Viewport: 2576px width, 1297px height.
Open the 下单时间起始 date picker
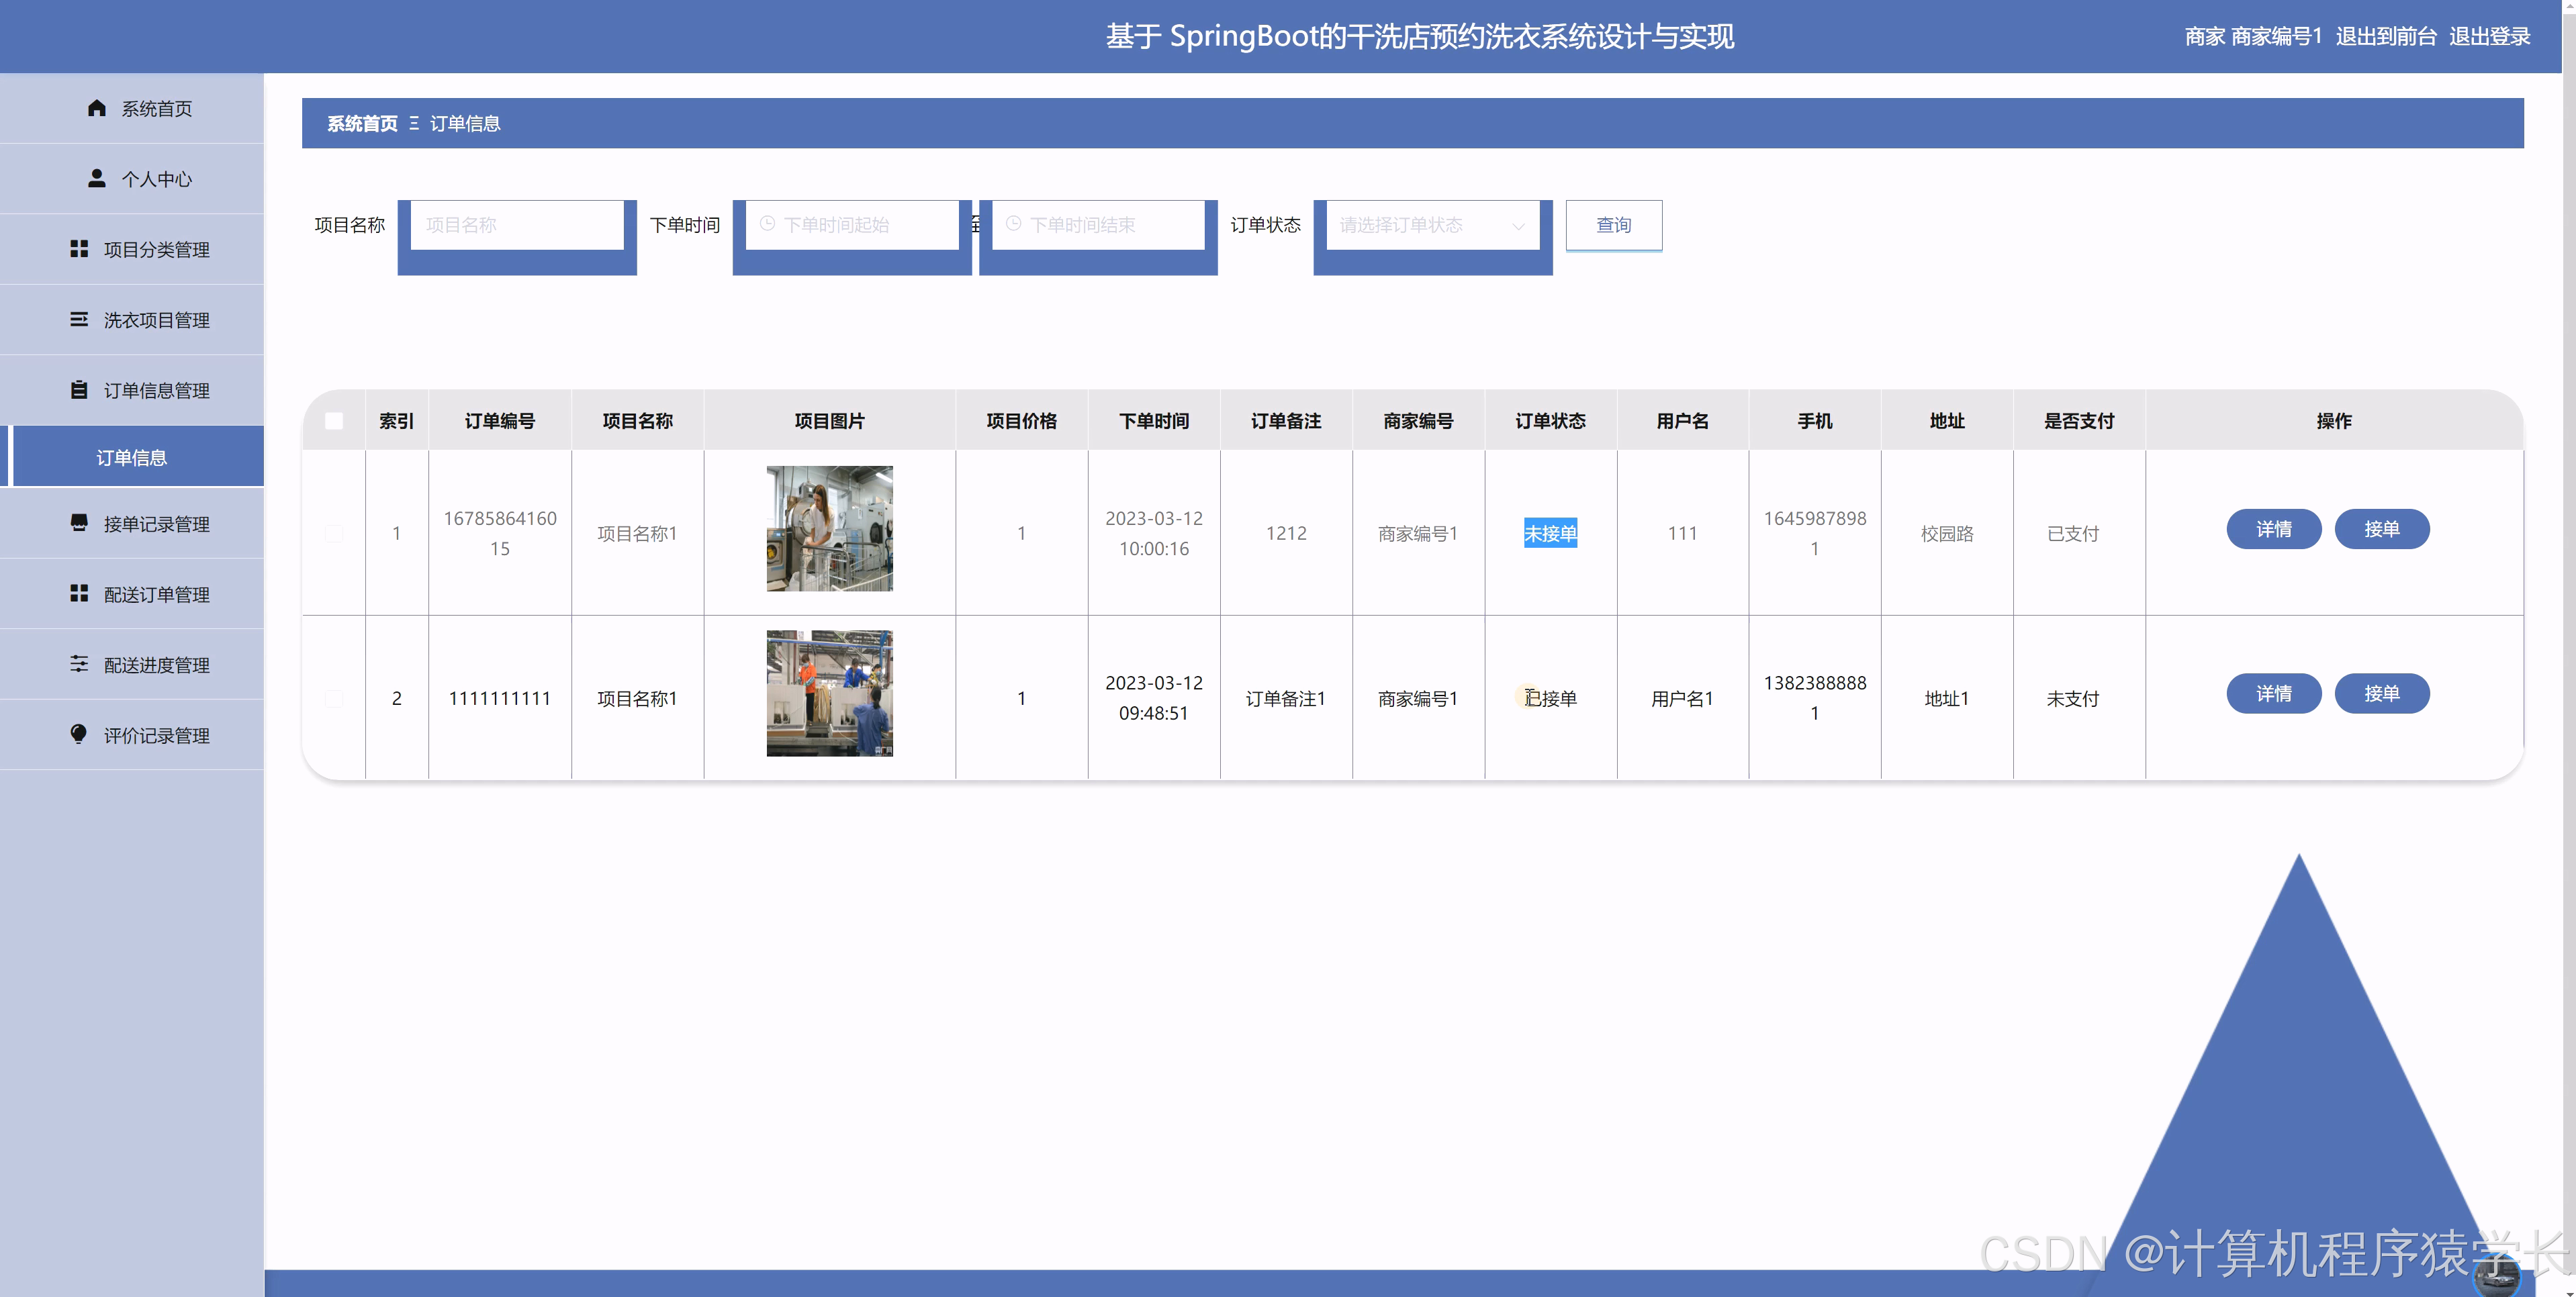(852, 225)
